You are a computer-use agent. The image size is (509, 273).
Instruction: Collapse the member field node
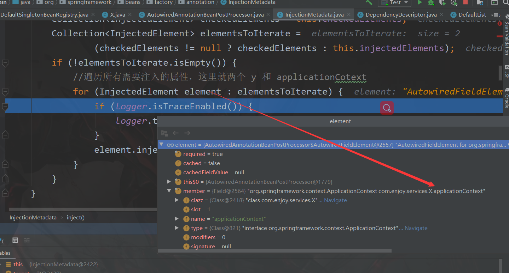169,191
